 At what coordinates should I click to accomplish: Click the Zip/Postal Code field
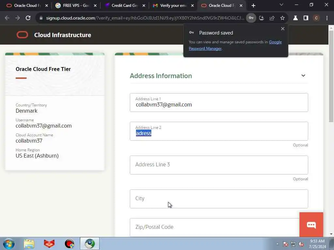(215, 227)
